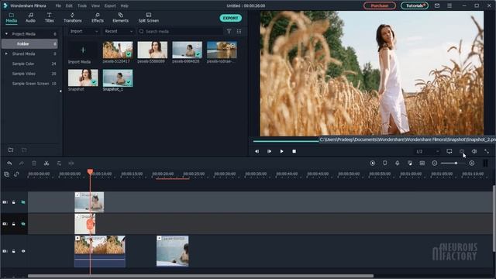Open the File menu

click(x=59, y=5)
